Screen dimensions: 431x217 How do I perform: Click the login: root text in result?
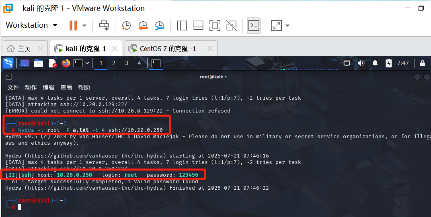pyautogui.click(x=119, y=175)
